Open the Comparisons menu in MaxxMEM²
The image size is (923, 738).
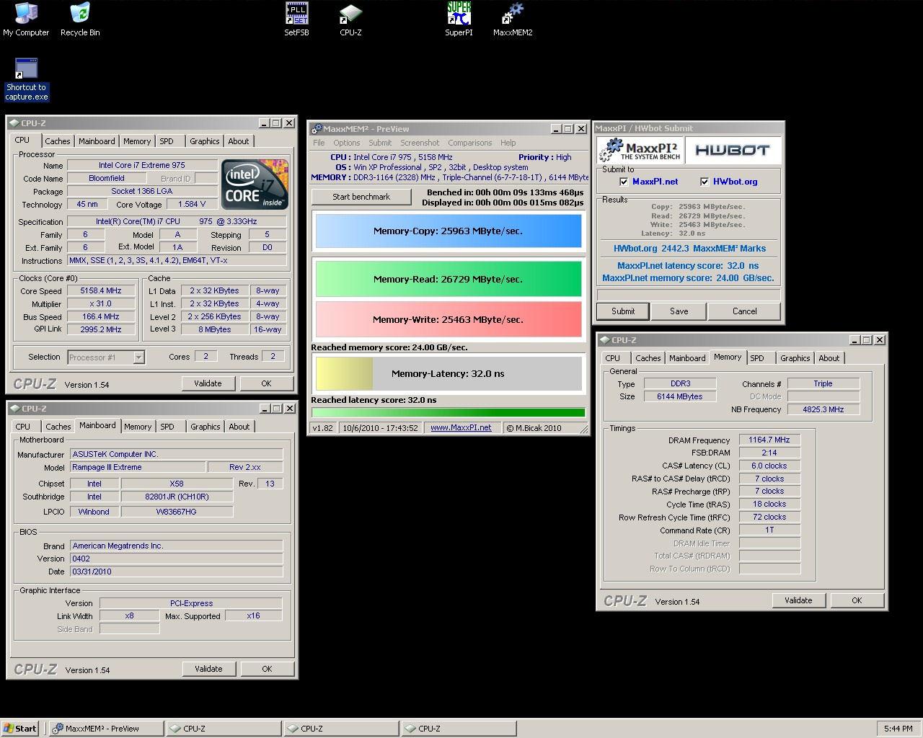469,143
